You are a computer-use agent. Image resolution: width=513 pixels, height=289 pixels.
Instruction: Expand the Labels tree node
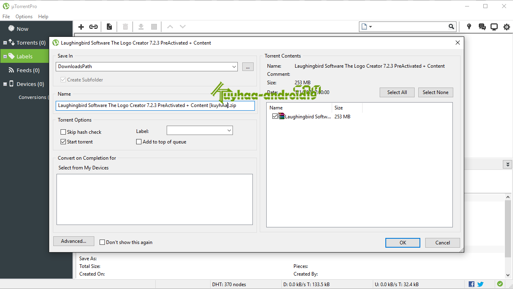click(x=5, y=56)
